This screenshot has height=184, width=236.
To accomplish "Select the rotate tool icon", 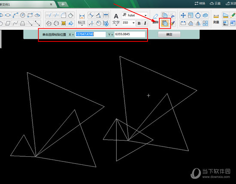I will coord(198,15).
